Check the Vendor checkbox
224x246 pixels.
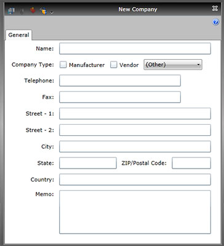[x=113, y=65]
